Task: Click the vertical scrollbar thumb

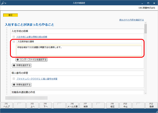Action: tap(145, 29)
